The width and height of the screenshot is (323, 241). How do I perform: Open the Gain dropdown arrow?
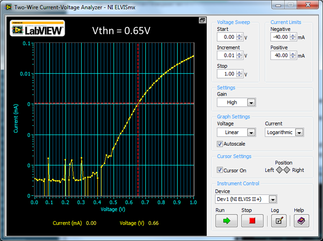(251, 102)
